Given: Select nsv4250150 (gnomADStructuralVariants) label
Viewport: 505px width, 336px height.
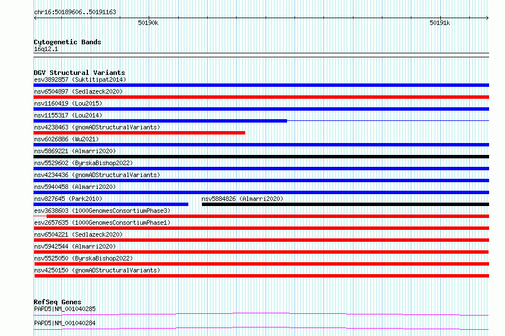Looking at the screenshot, I should 97,270.
